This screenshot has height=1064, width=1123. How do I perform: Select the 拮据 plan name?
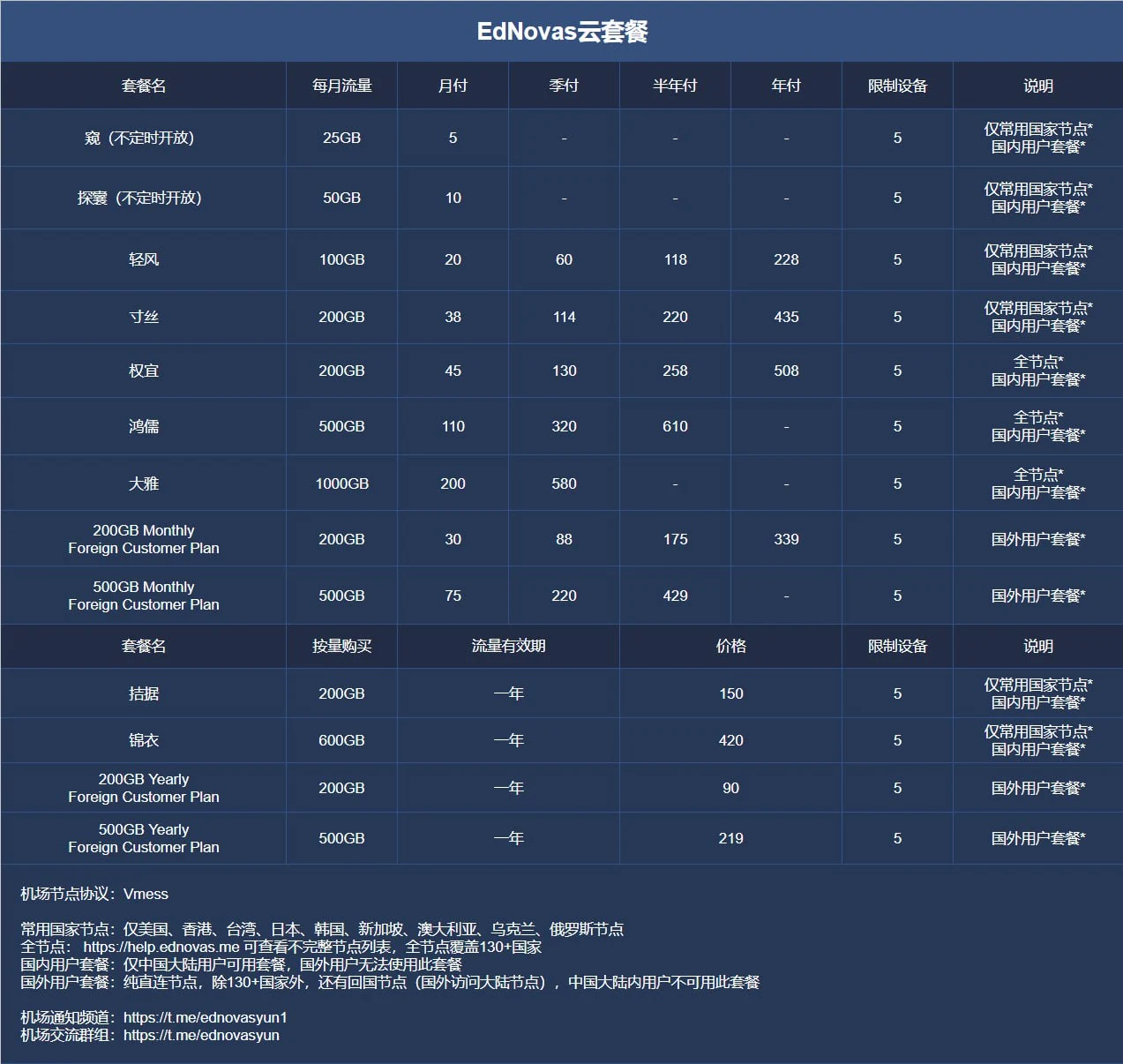coord(144,693)
